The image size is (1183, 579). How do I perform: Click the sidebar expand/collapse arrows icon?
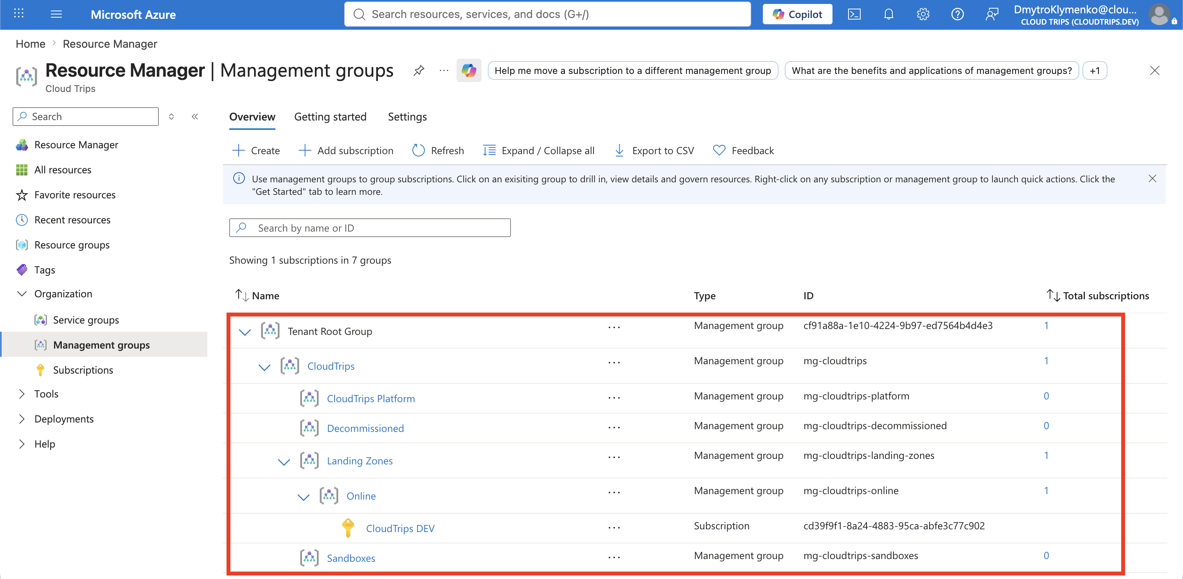point(171,116)
